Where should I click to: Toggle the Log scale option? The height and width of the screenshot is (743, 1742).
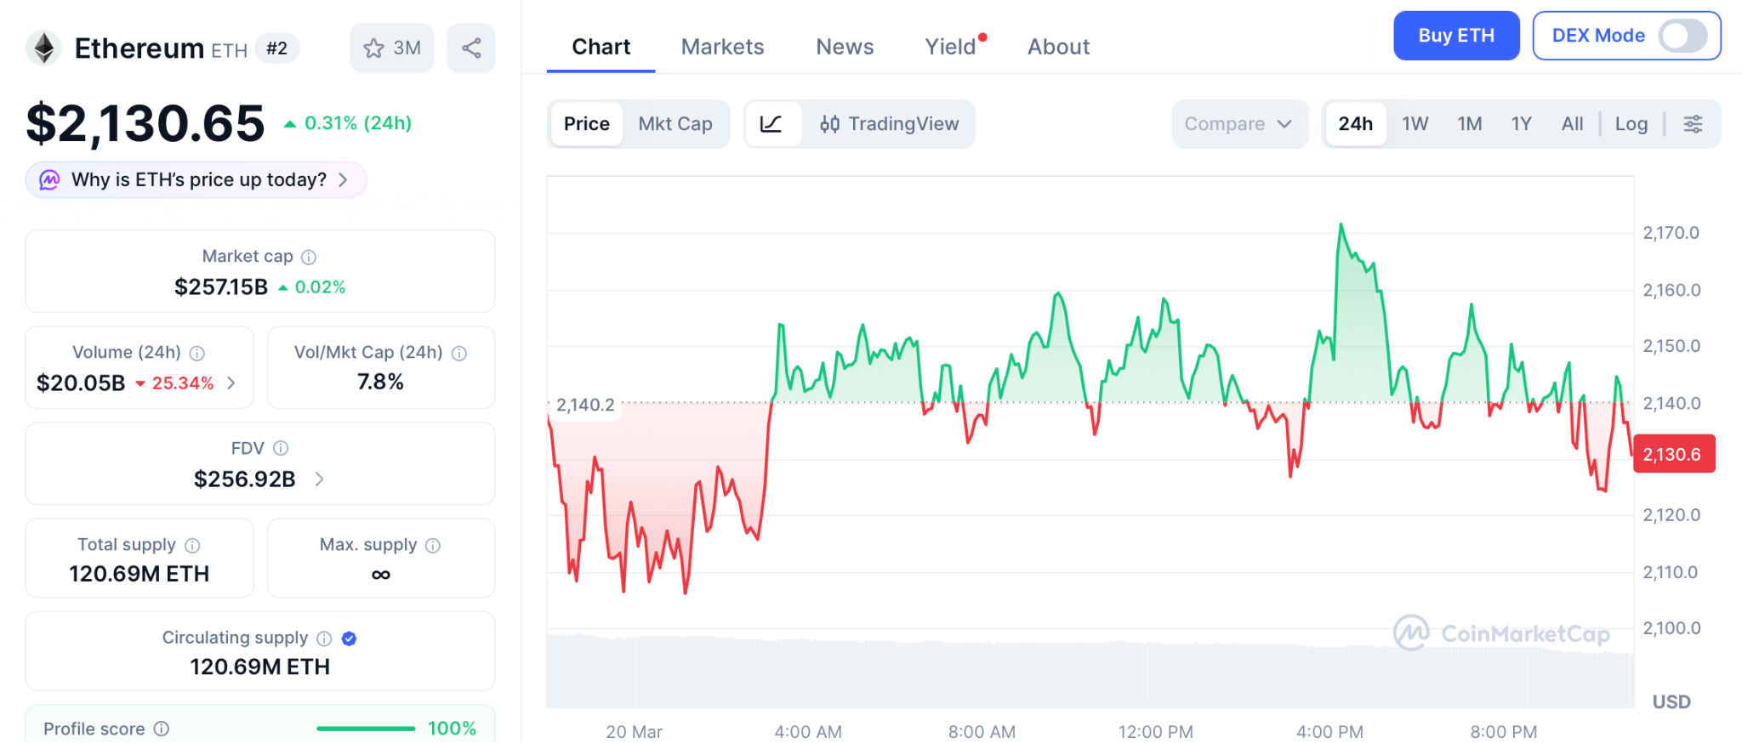click(1631, 124)
